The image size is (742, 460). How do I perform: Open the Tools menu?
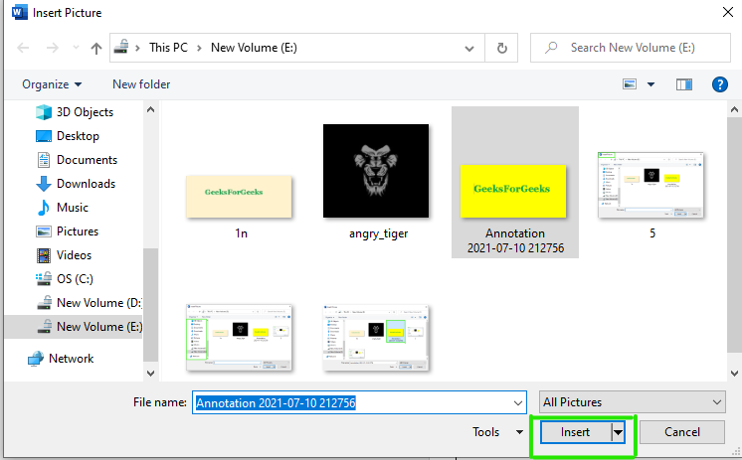pyautogui.click(x=497, y=432)
